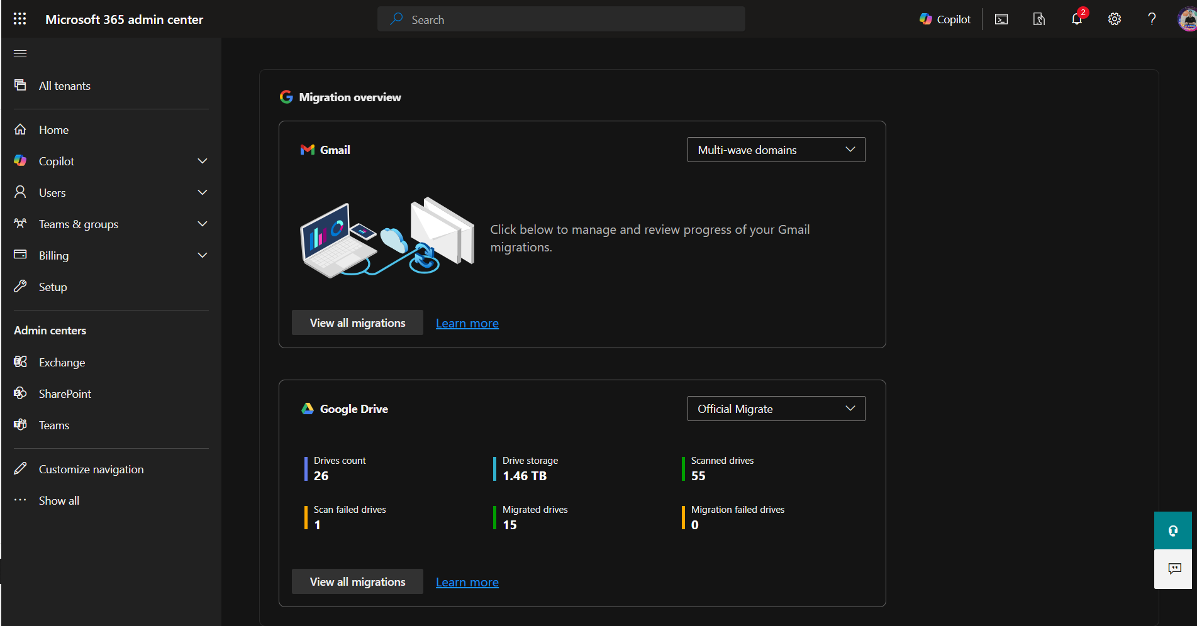Select Home in the sidebar

tap(53, 129)
